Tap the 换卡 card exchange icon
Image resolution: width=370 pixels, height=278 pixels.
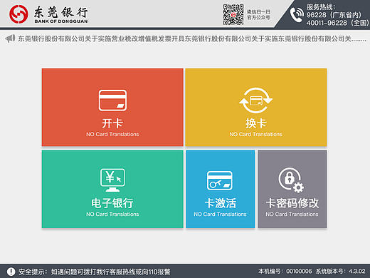coord(255,101)
